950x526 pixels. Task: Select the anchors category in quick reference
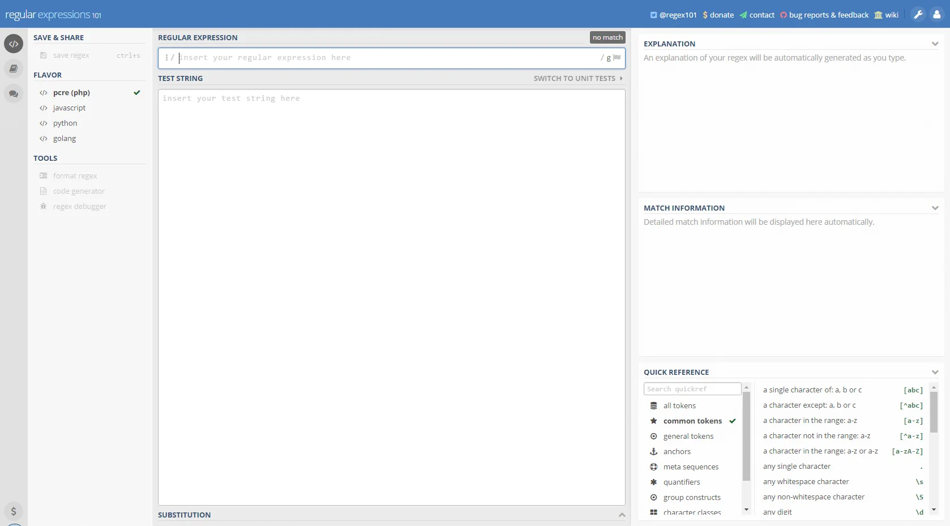click(x=677, y=451)
